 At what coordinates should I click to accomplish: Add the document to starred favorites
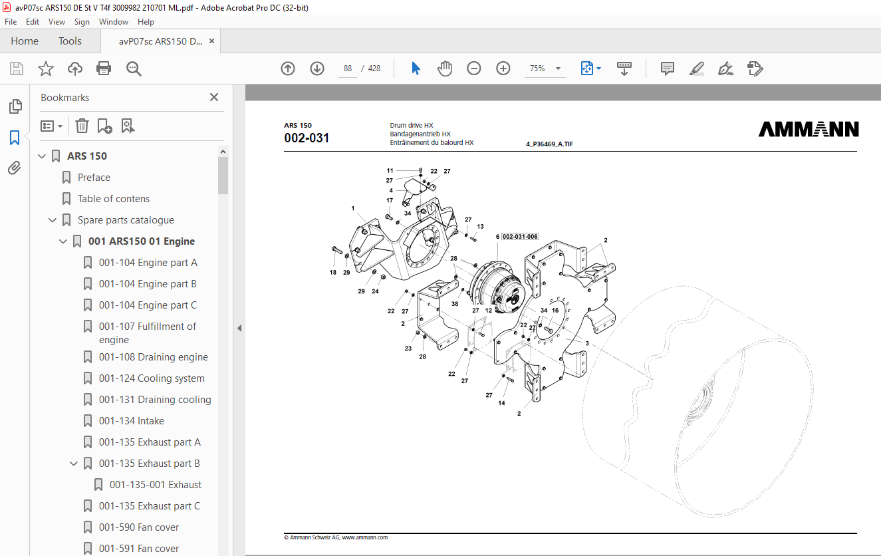46,69
